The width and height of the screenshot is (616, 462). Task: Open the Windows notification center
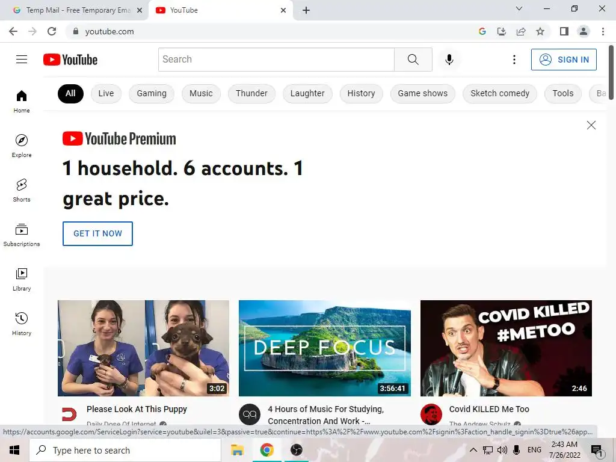597,451
